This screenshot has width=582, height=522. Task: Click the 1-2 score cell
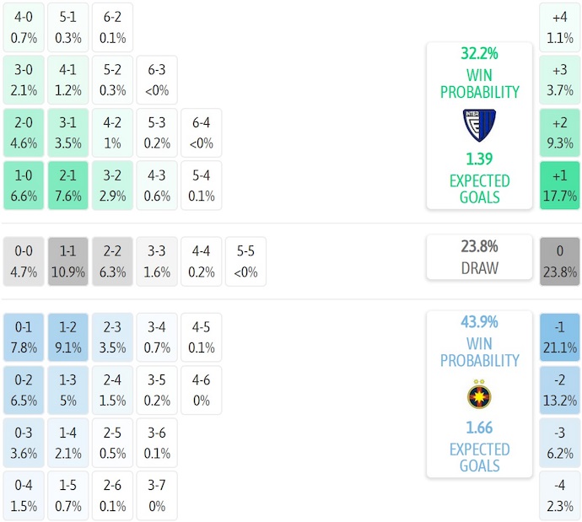(x=68, y=337)
